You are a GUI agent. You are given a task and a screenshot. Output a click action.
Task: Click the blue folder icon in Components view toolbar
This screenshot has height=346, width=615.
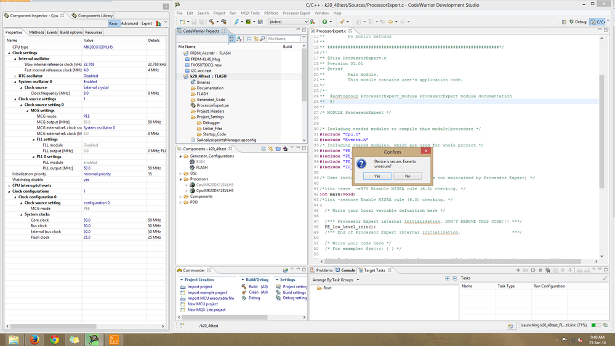(278, 149)
